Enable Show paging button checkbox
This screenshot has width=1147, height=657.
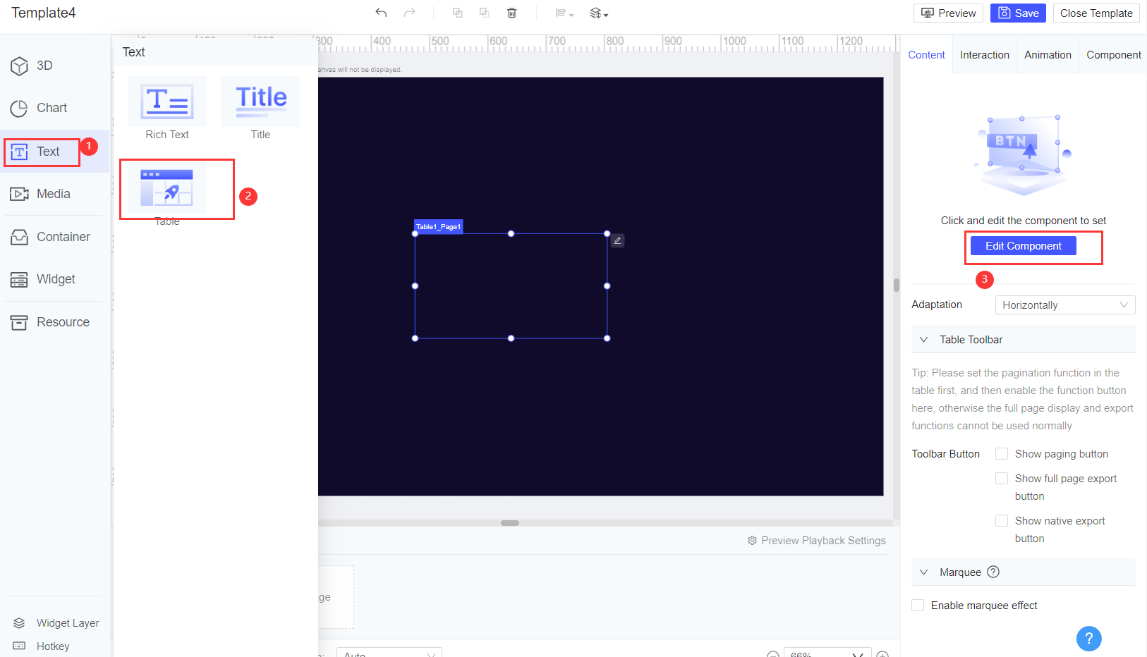(1002, 454)
